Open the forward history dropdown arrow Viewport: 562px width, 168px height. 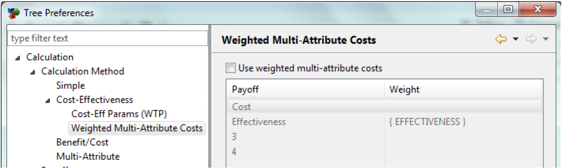[546, 39]
